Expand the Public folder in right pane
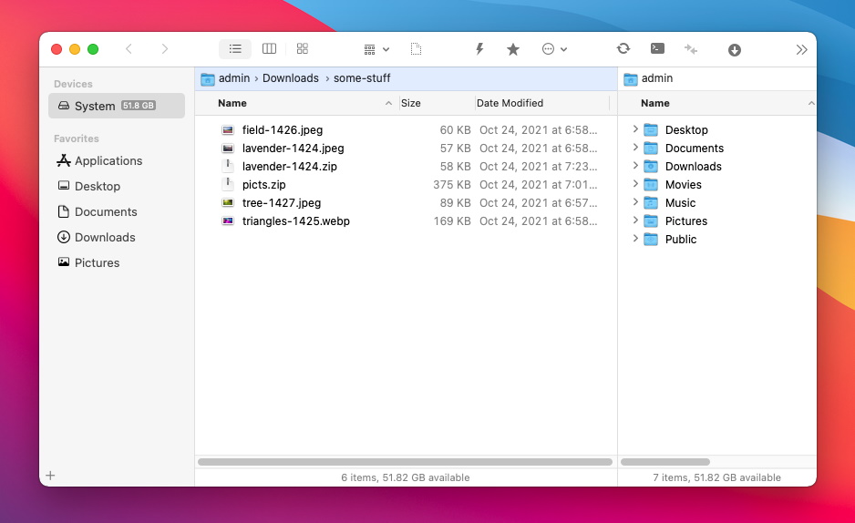Viewport: 855px width, 523px height. click(635, 239)
